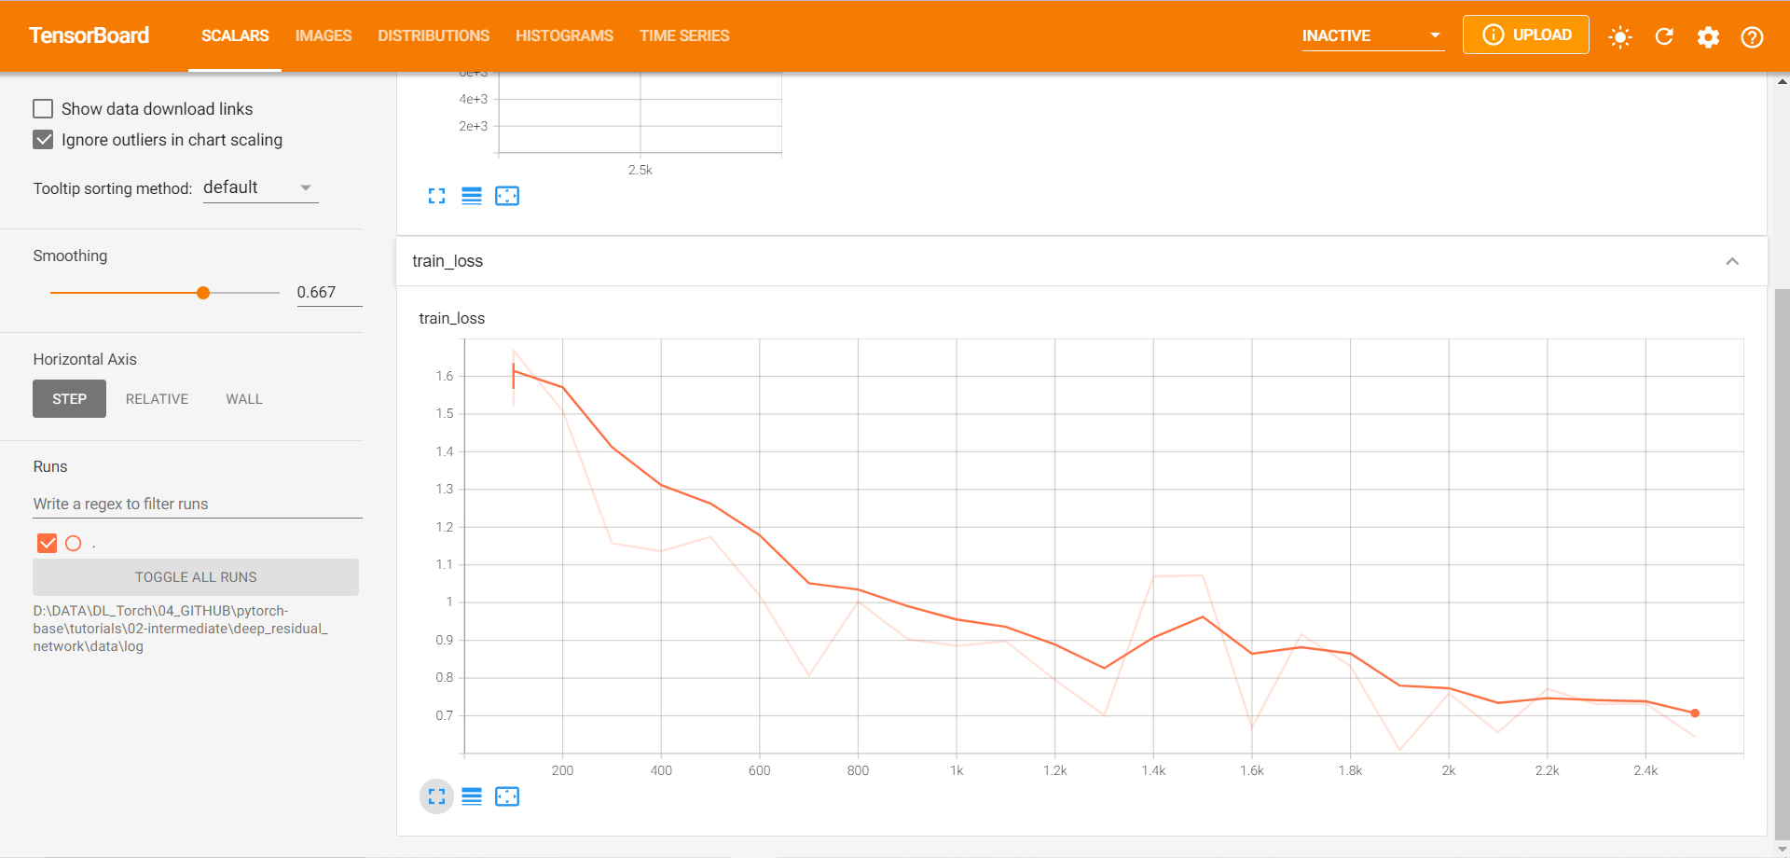
Task: Open the INACTIVE plugins dropdown
Action: (x=1372, y=35)
